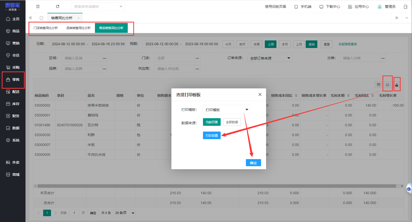Sort by 销售成本同比 column

click(x=296, y=95)
